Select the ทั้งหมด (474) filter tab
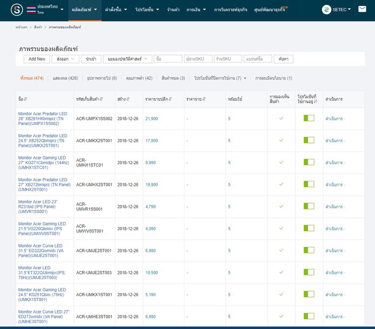 pos(32,78)
